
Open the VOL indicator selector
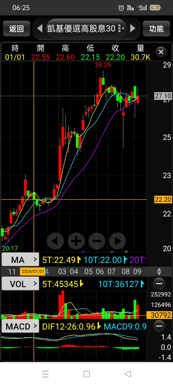[x=20, y=284]
